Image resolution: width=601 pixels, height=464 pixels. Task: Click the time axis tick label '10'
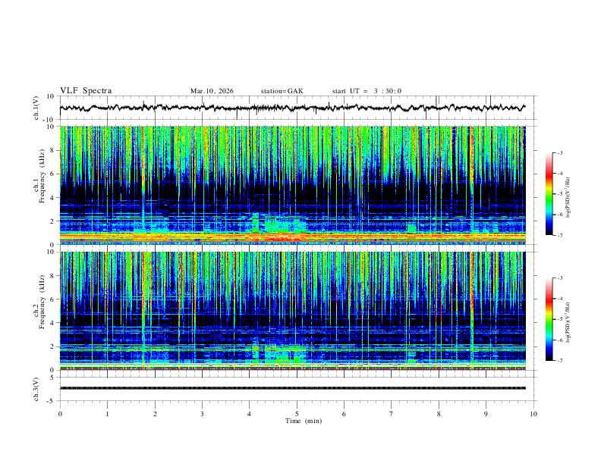tap(533, 414)
